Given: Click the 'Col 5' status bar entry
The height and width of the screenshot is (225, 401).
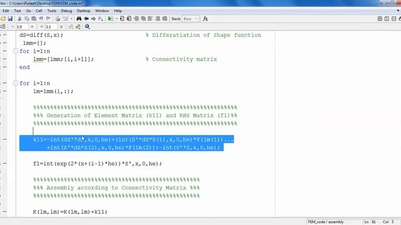Looking at the screenshot, I should click(x=388, y=222).
